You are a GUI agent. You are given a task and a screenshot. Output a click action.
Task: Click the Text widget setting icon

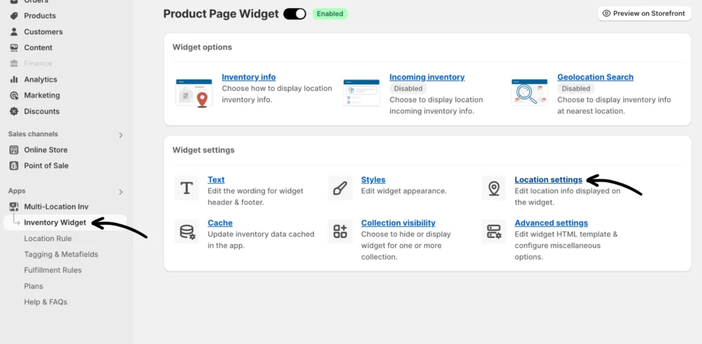click(x=186, y=188)
